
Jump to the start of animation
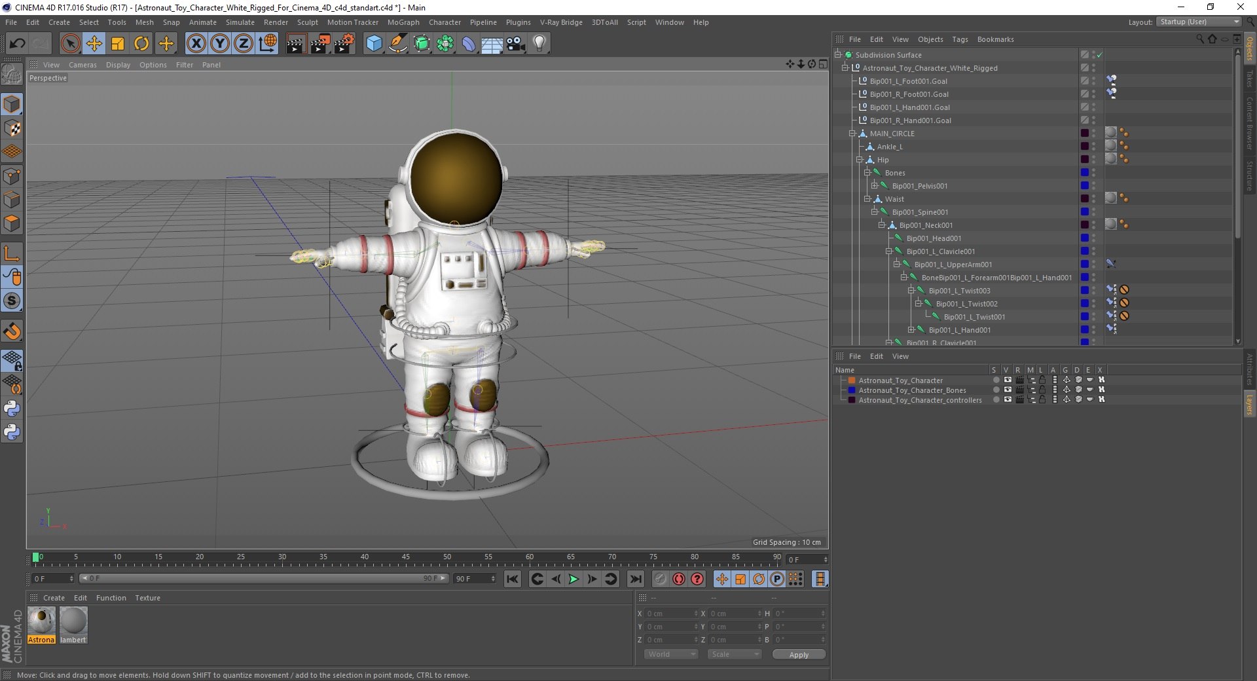[x=513, y=579]
